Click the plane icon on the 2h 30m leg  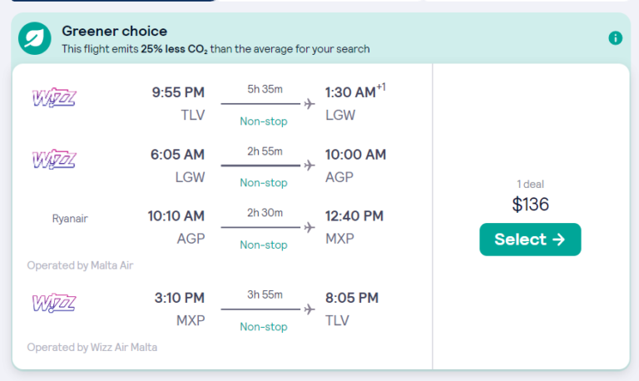tap(310, 227)
